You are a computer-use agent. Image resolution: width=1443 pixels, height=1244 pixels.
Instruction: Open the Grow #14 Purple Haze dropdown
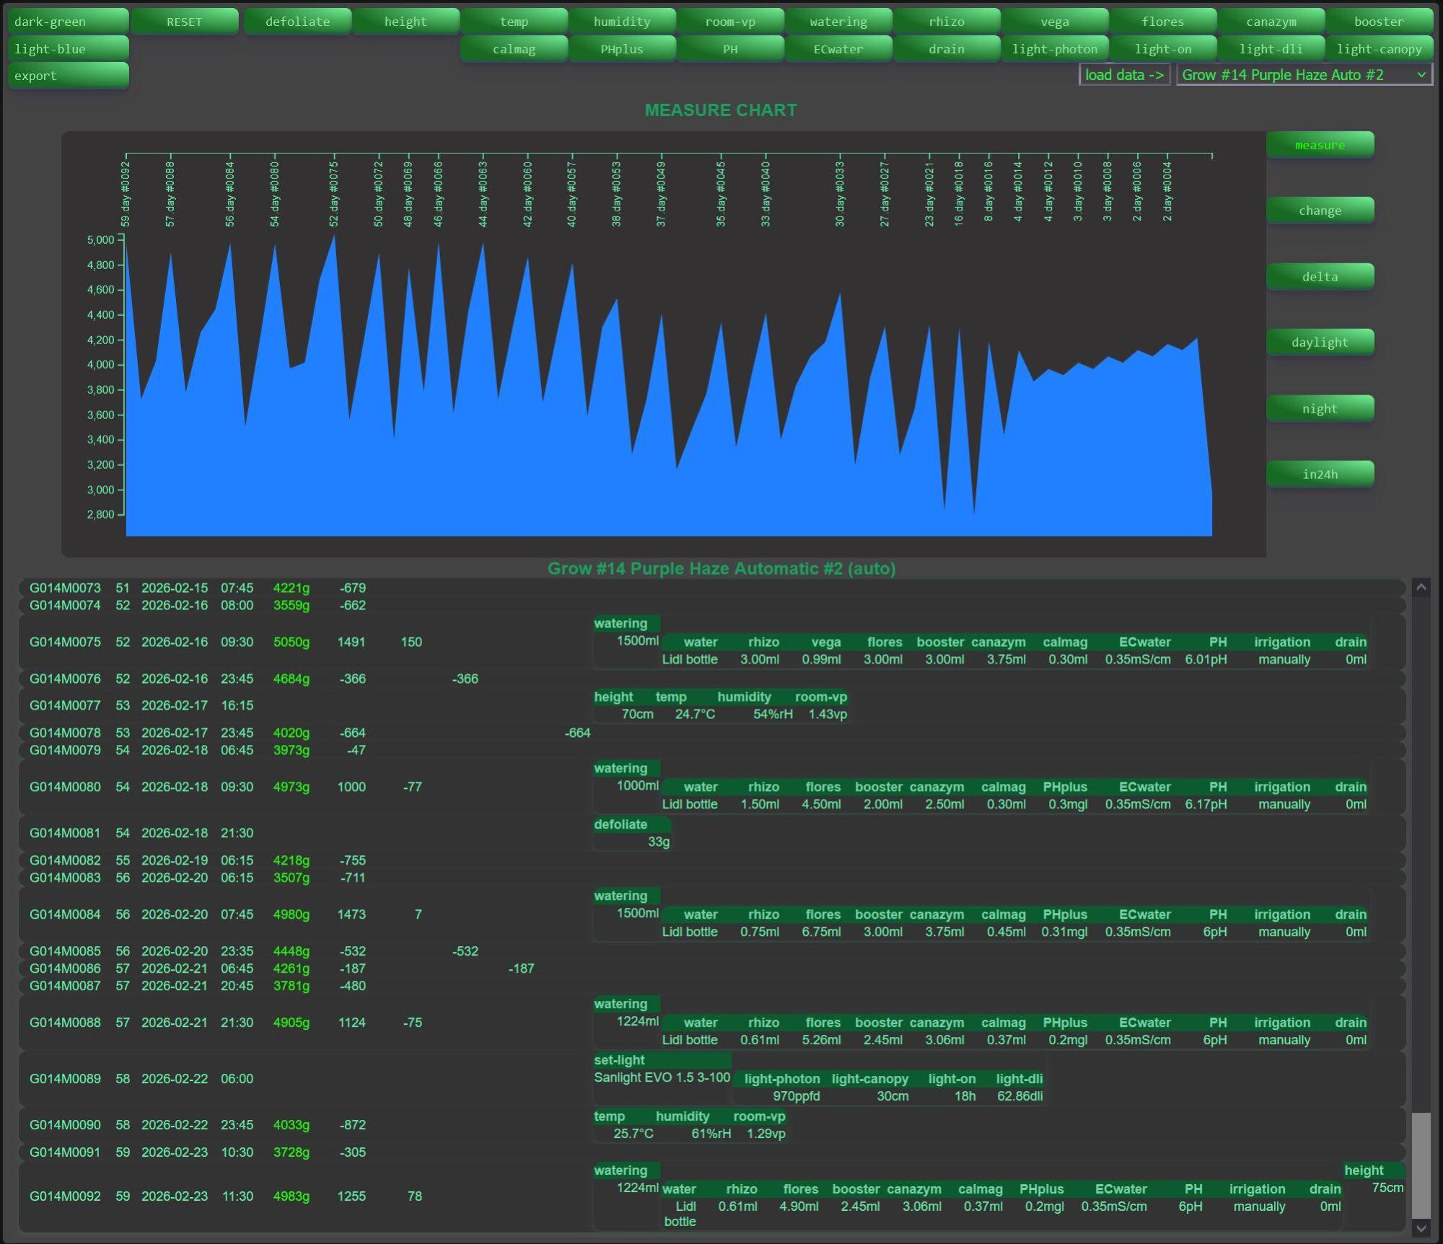pyautogui.click(x=1303, y=75)
